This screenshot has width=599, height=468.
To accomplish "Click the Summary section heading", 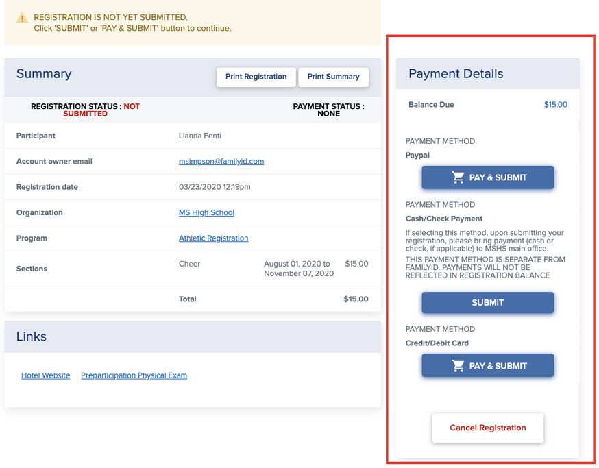I will (44, 74).
